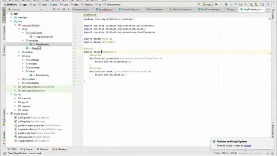Collapse the java folder in tree

[11, 21]
